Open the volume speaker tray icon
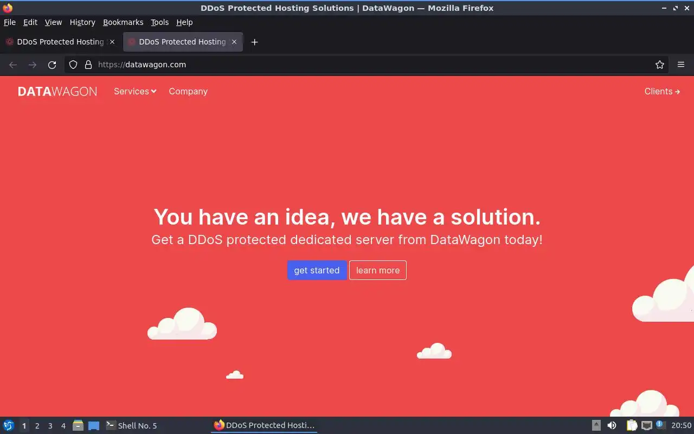 (612, 425)
